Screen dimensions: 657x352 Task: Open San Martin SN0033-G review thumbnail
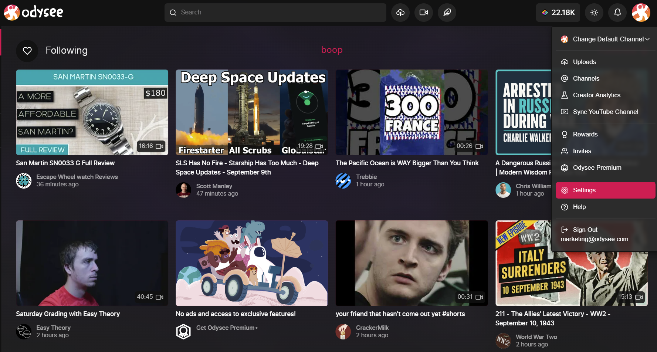point(92,112)
